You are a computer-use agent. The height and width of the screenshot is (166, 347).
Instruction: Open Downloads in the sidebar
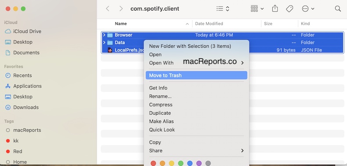point(22,107)
